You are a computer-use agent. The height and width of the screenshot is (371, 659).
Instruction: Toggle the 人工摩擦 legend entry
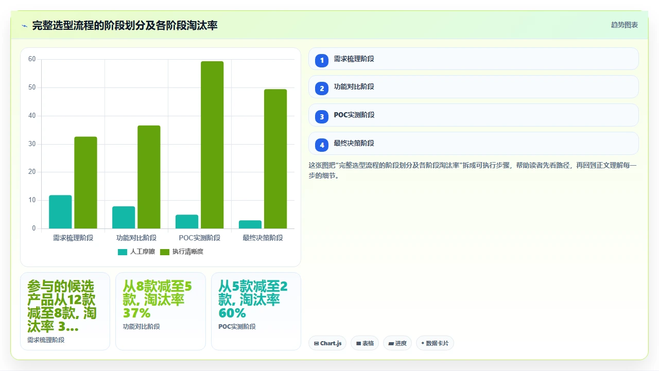[136, 252]
